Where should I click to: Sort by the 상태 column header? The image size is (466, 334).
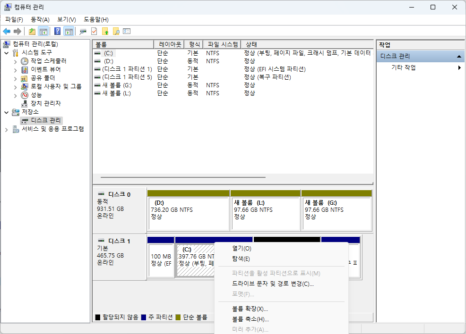coord(307,44)
